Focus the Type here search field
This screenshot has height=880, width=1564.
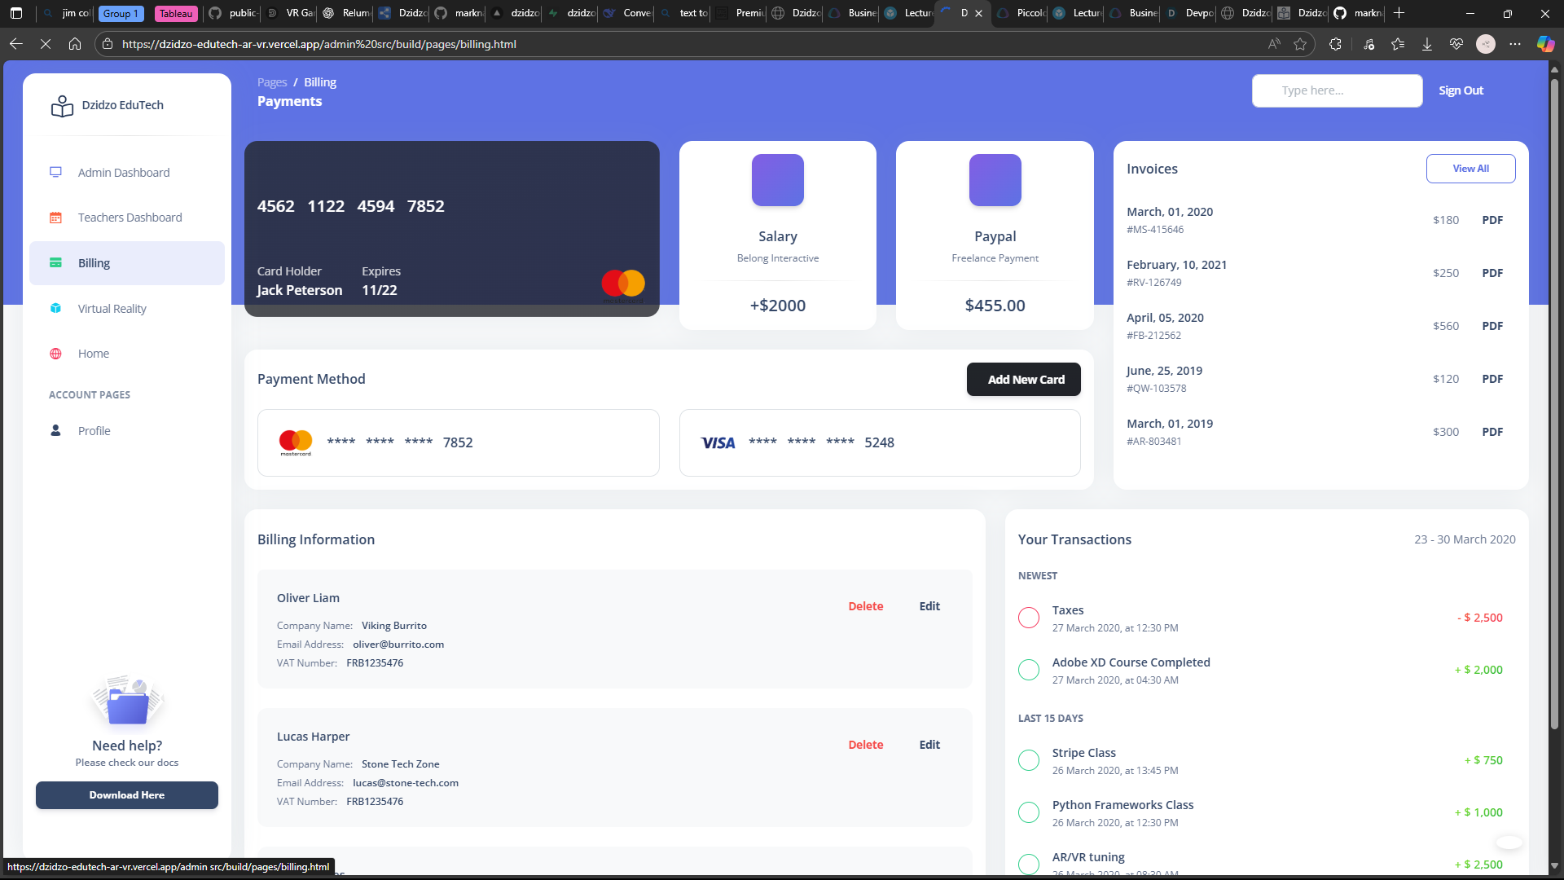(x=1337, y=90)
